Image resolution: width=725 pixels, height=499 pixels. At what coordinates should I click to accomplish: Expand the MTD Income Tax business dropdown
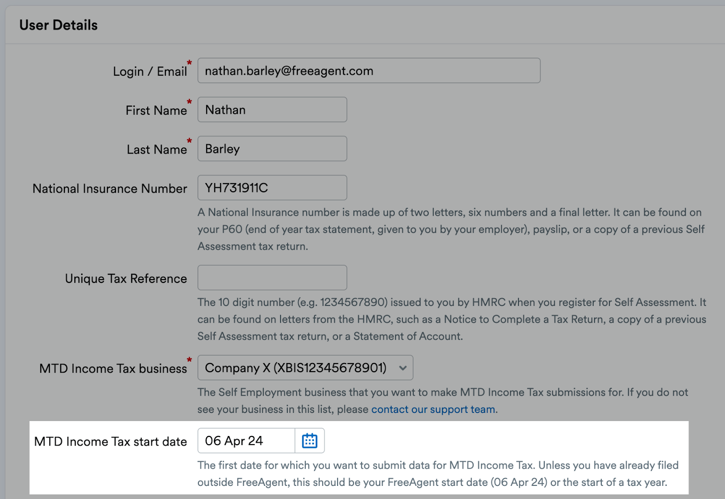(305, 368)
